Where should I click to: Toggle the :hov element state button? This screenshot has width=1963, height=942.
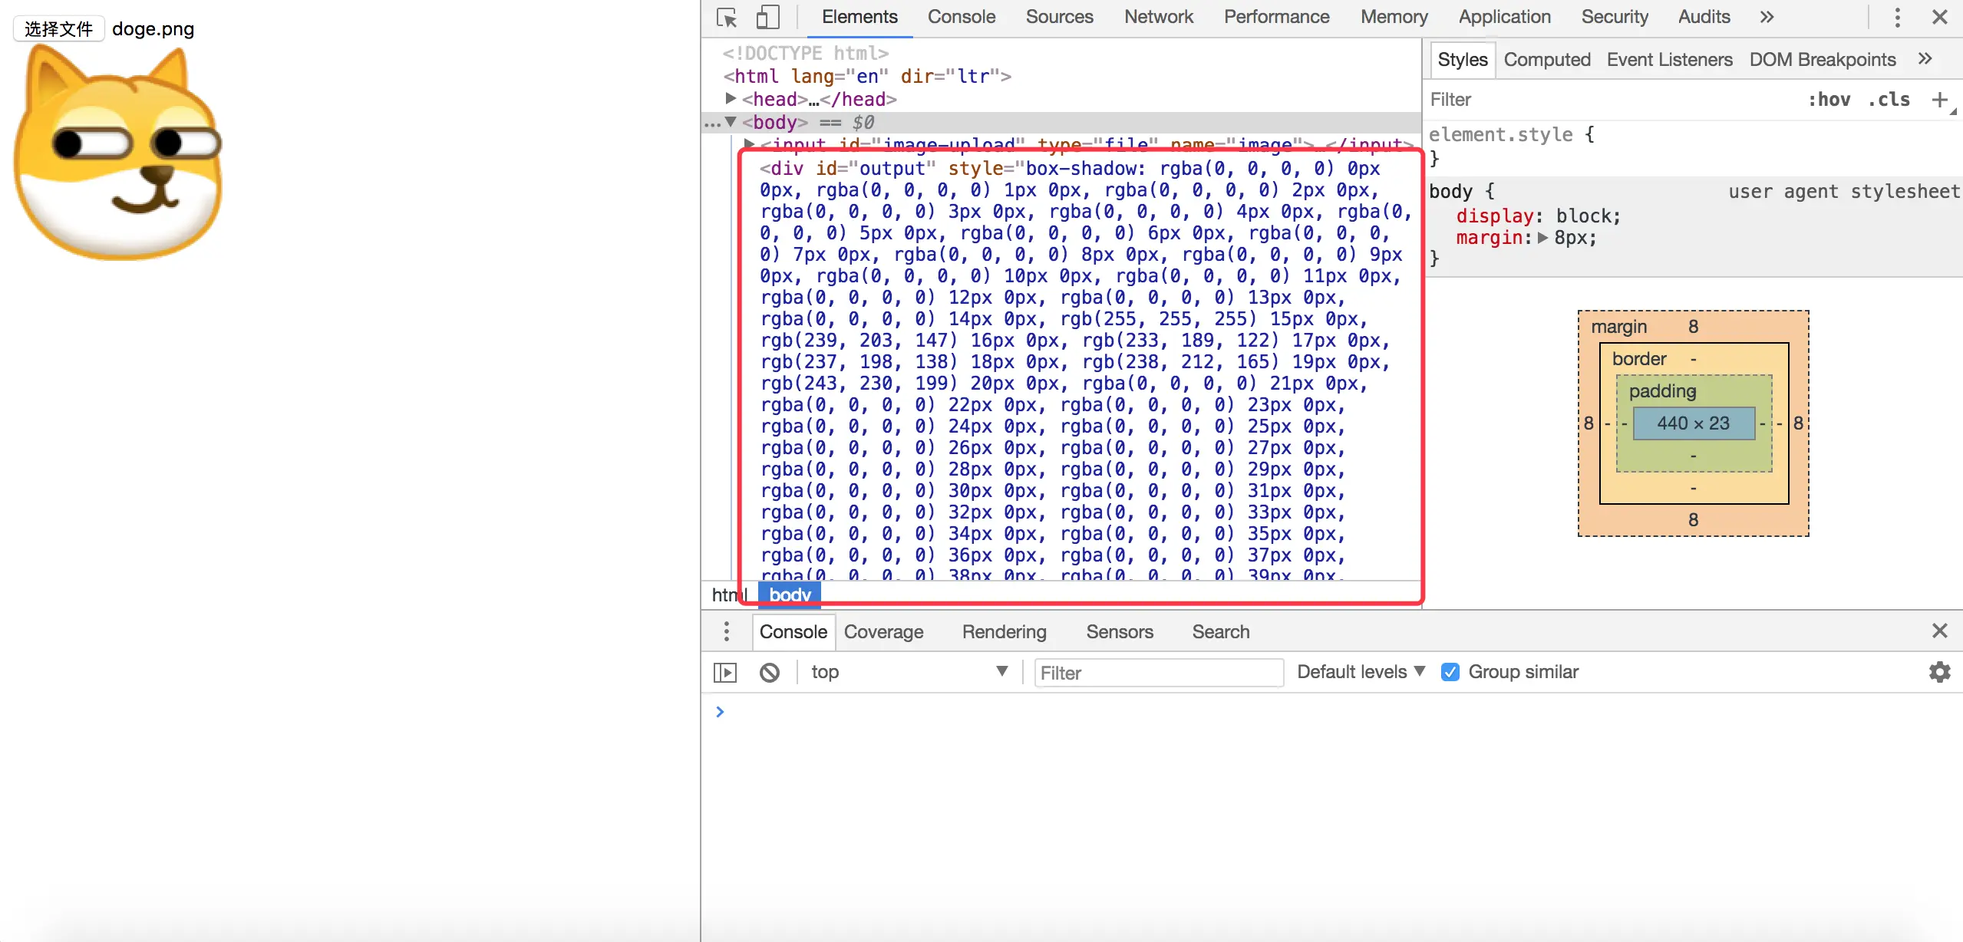click(x=1829, y=100)
